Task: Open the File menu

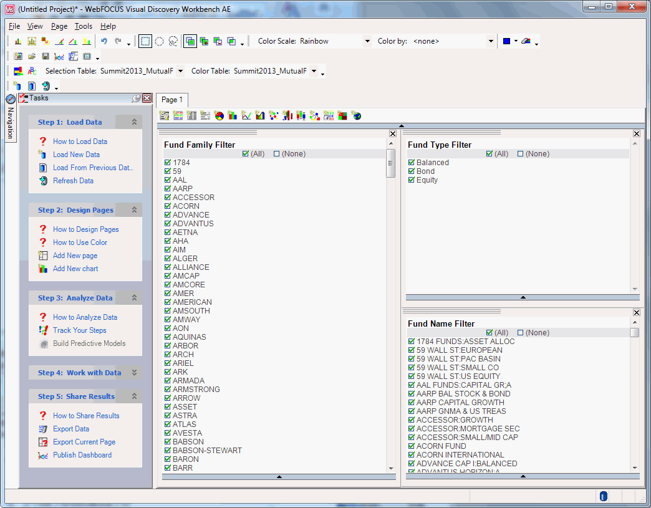Action: click(14, 26)
